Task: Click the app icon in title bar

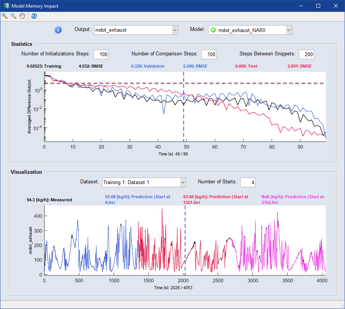Action: [x=6, y=6]
